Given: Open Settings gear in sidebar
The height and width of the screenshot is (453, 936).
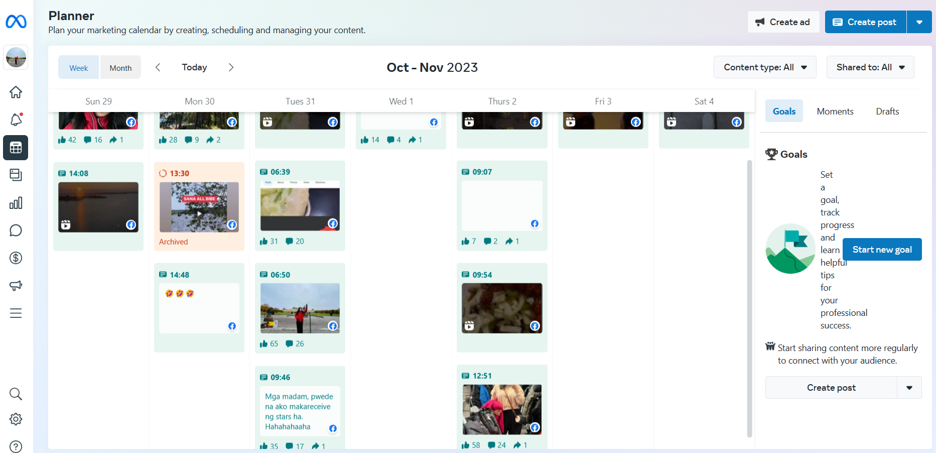Looking at the screenshot, I should (16, 419).
